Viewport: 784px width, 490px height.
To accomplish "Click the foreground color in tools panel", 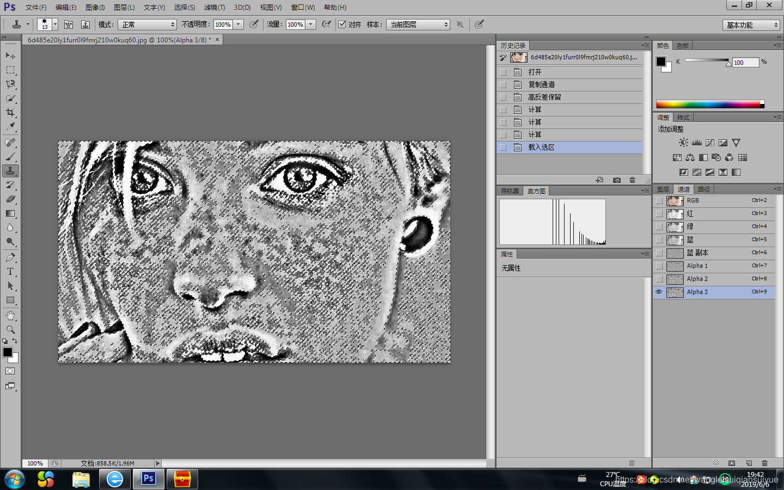I will click(8, 352).
